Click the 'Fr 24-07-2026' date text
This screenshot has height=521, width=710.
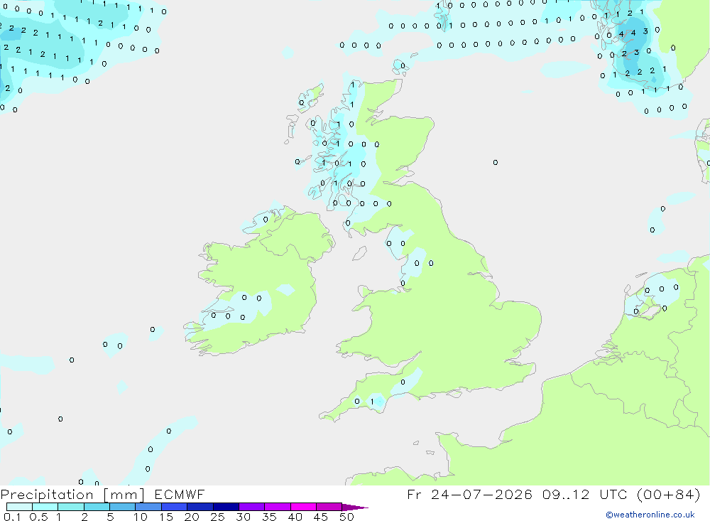click(x=469, y=495)
